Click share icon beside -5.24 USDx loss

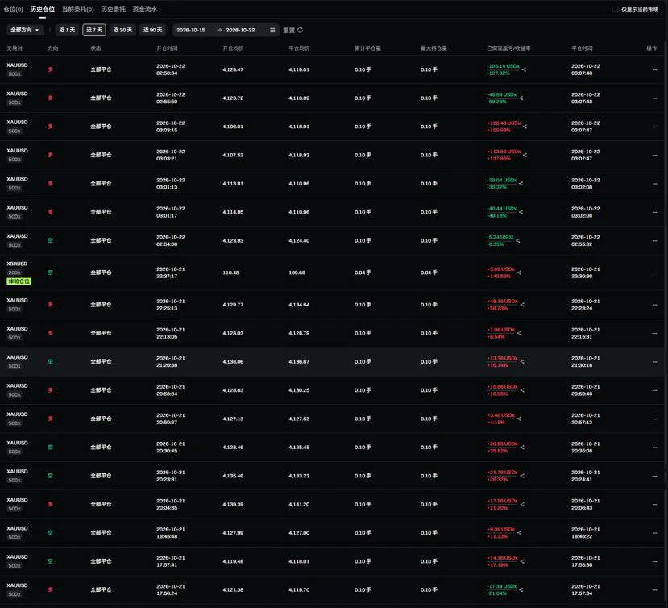(517, 240)
